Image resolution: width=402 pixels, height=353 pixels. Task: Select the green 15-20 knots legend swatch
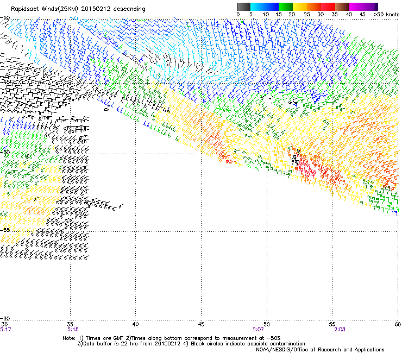pos(286,7)
